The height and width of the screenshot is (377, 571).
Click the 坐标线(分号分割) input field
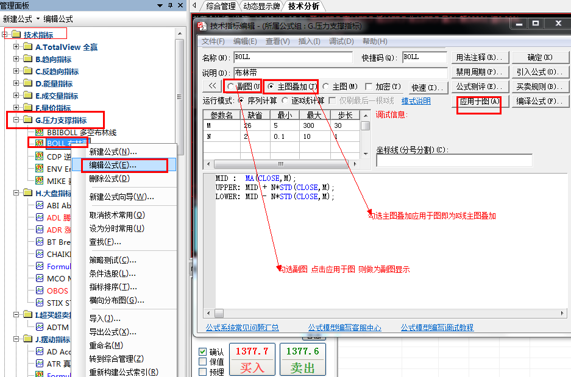tap(454, 160)
